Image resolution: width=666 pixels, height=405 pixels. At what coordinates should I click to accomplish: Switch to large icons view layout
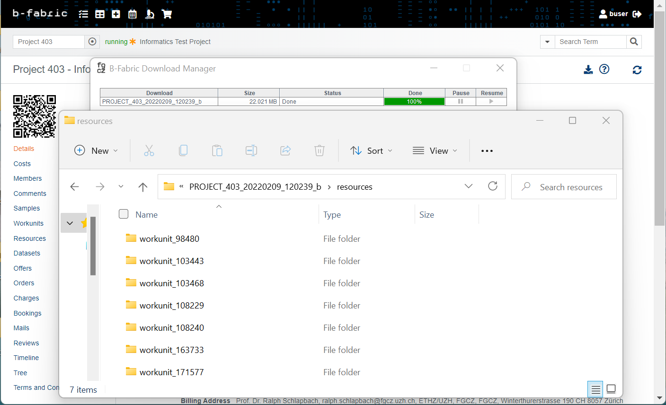click(611, 389)
